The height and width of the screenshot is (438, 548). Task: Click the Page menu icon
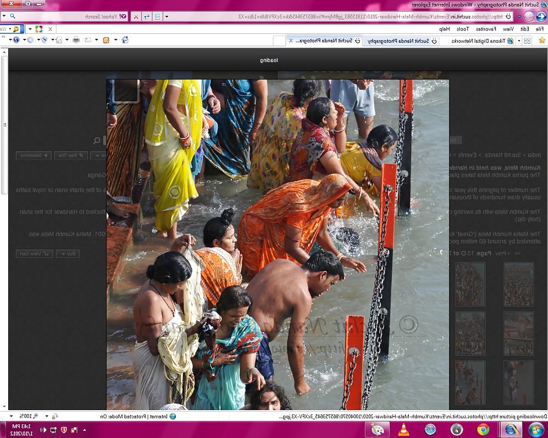59,40
